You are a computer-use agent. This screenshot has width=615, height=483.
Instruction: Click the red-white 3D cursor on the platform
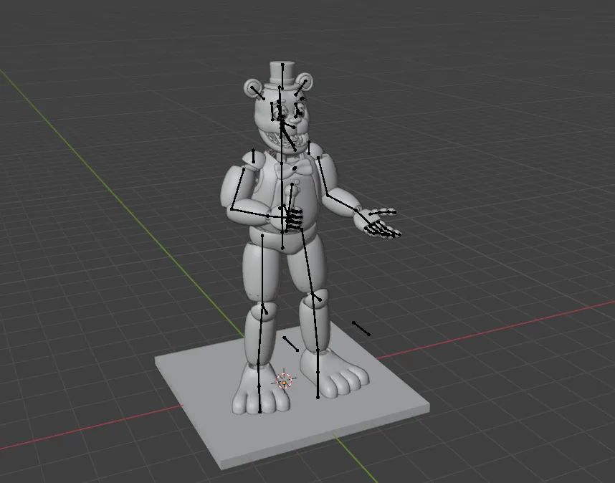[x=284, y=381]
